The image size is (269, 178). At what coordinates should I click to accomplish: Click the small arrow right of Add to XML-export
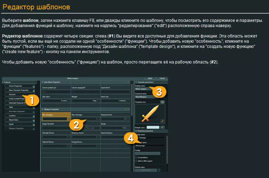163,161
